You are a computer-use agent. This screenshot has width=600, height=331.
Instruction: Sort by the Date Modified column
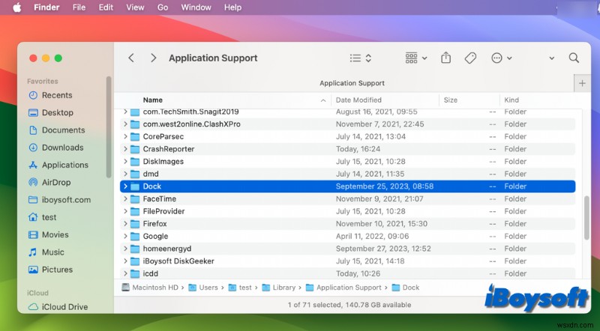tap(358, 100)
